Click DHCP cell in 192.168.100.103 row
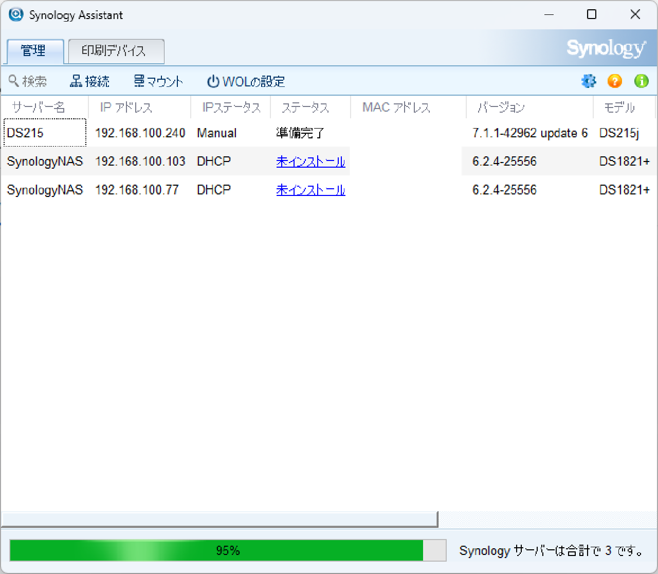This screenshot has width=658, height=574. click(x=214, y=162)
